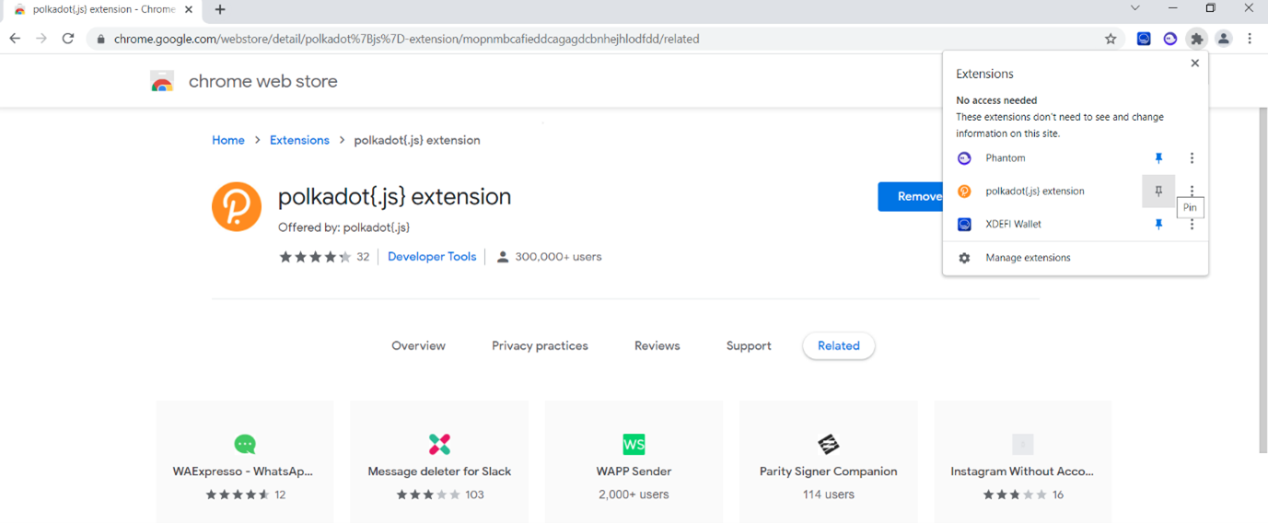Click the 300,000+ users text

(x=558, y=257)
